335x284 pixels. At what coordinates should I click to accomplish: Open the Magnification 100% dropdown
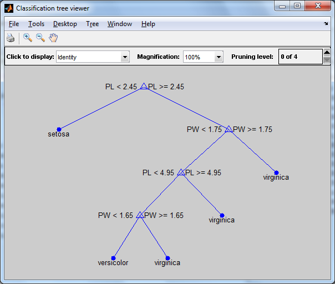pos(203,57)
